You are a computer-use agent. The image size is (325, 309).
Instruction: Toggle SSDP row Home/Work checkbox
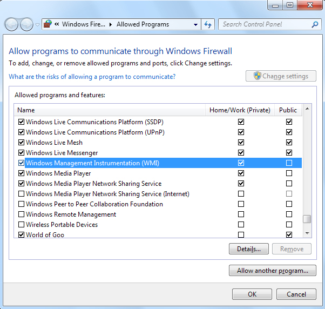tap(241, 122)
